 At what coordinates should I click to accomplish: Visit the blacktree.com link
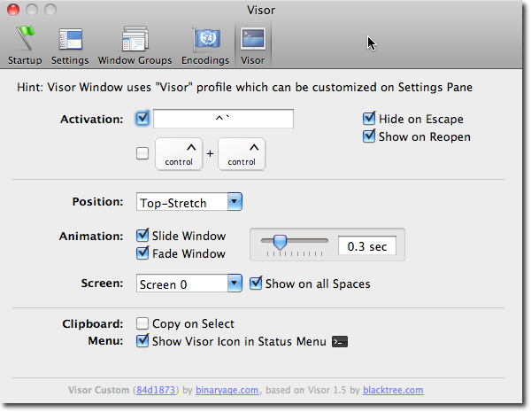coord(393,390)
